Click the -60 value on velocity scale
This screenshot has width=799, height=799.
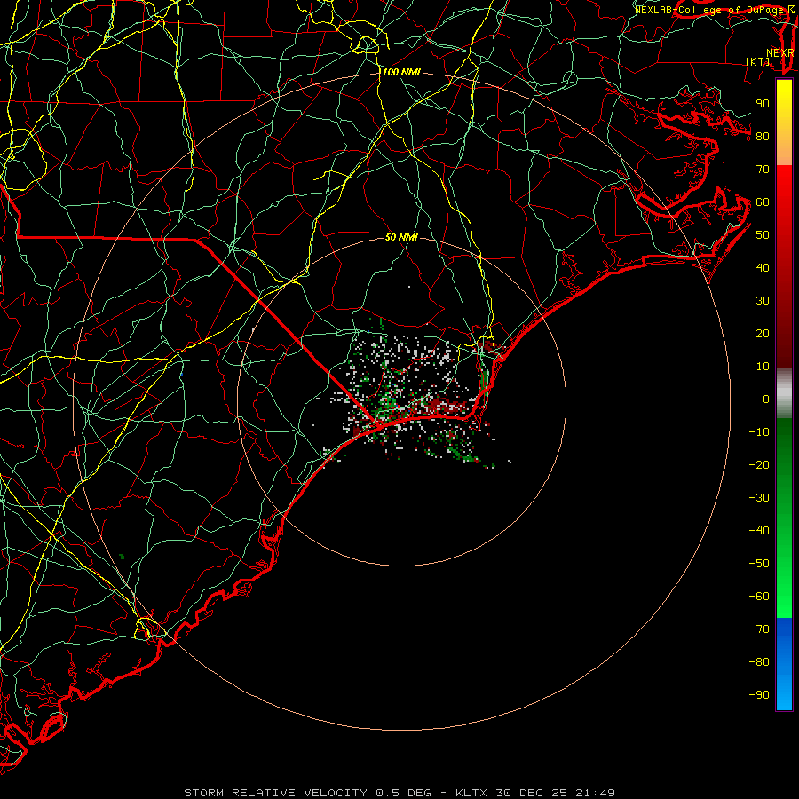(759, 597)
